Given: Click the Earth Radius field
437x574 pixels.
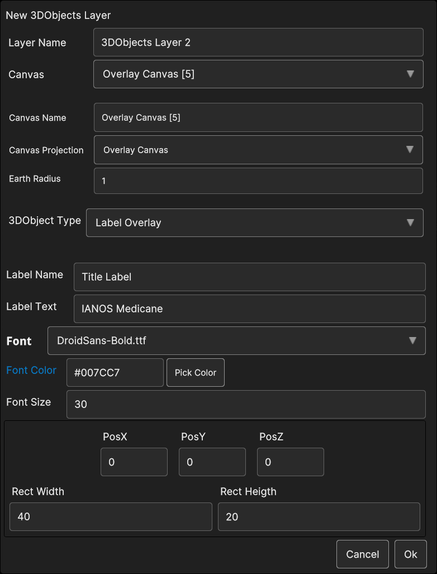Looking at the screenshot, I should (x=258, y=181).
